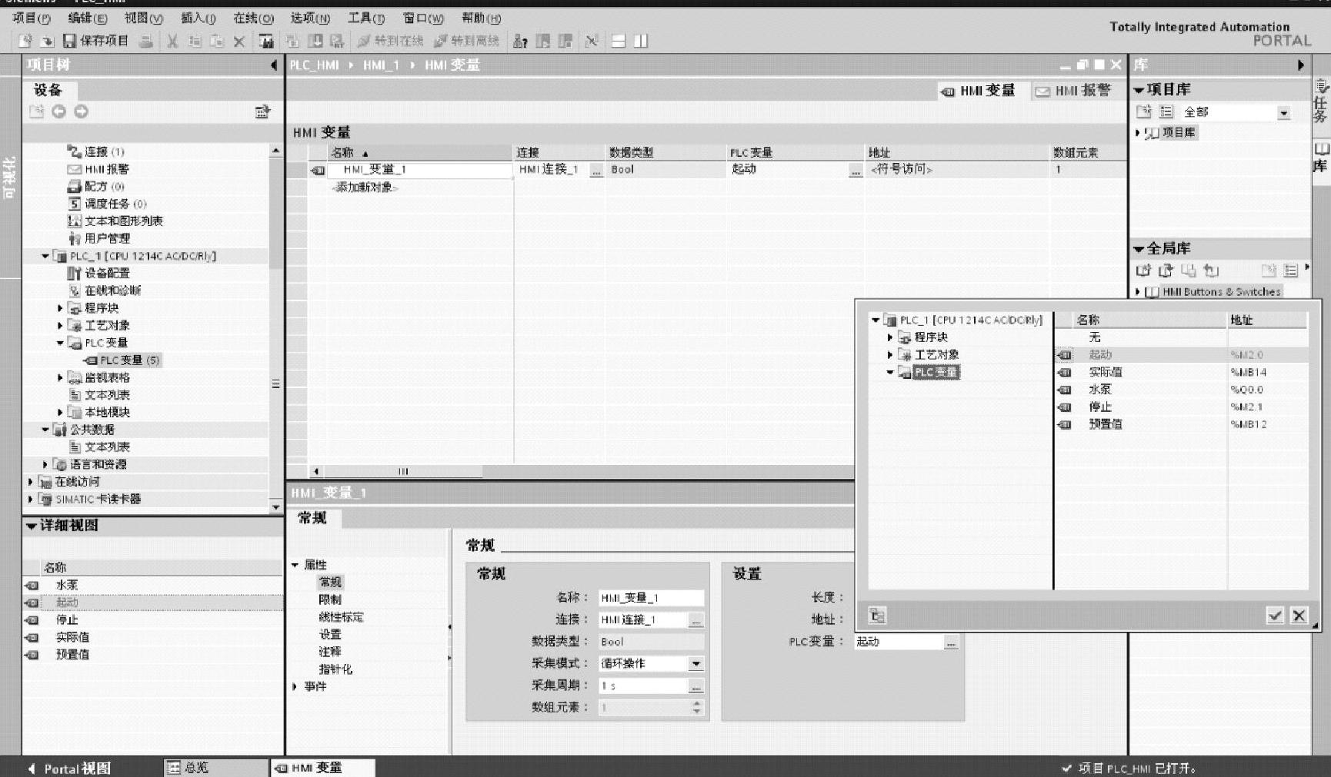Collapse the 全局库 section
The image size is (1331, 777).
1139,249
